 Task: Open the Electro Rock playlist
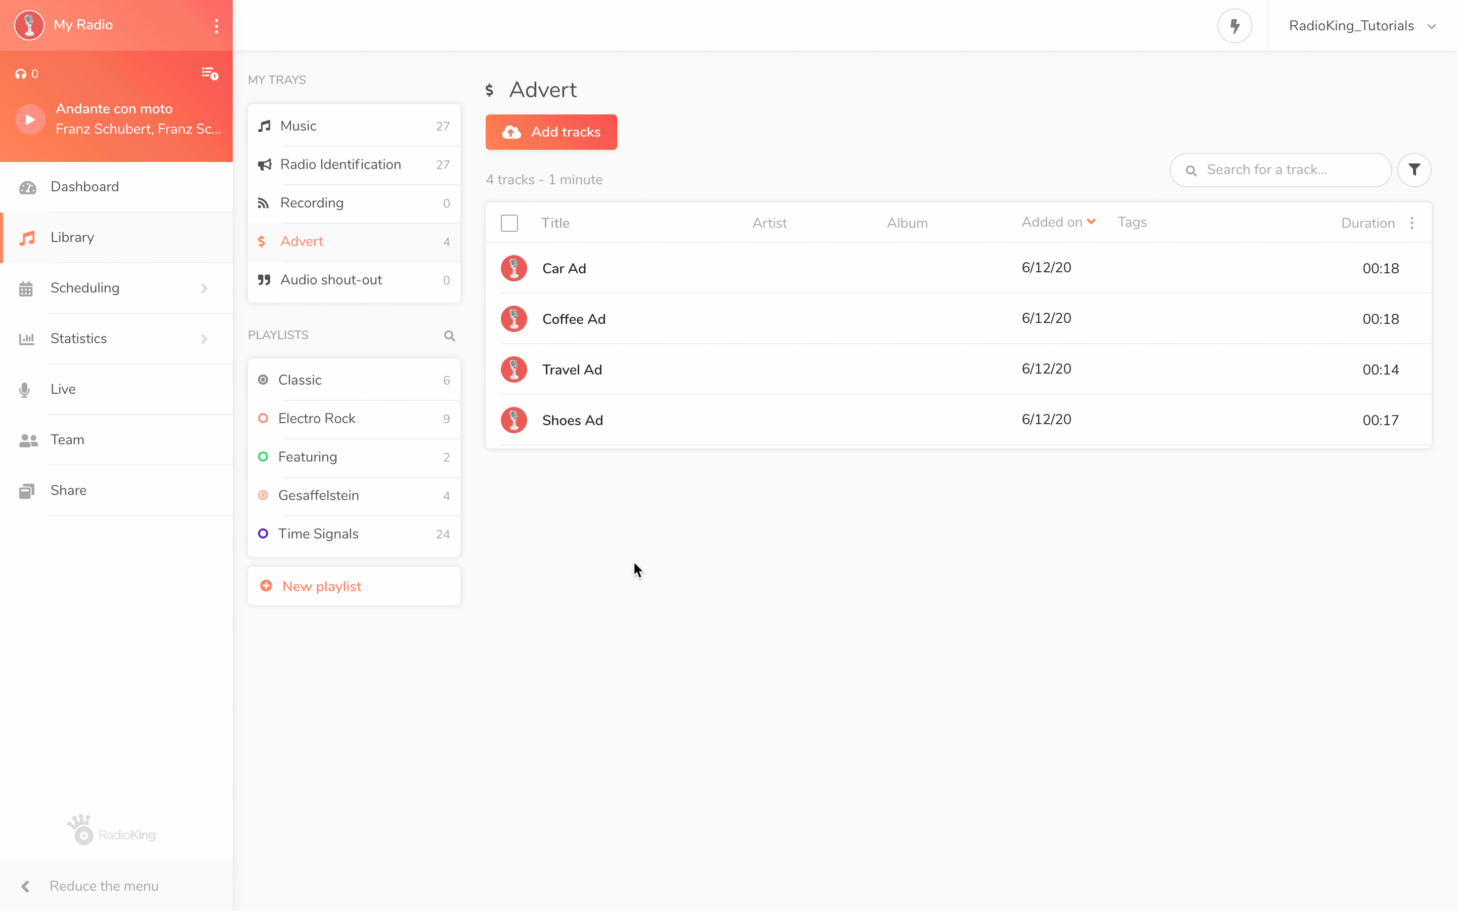click(x=354, y=419)
